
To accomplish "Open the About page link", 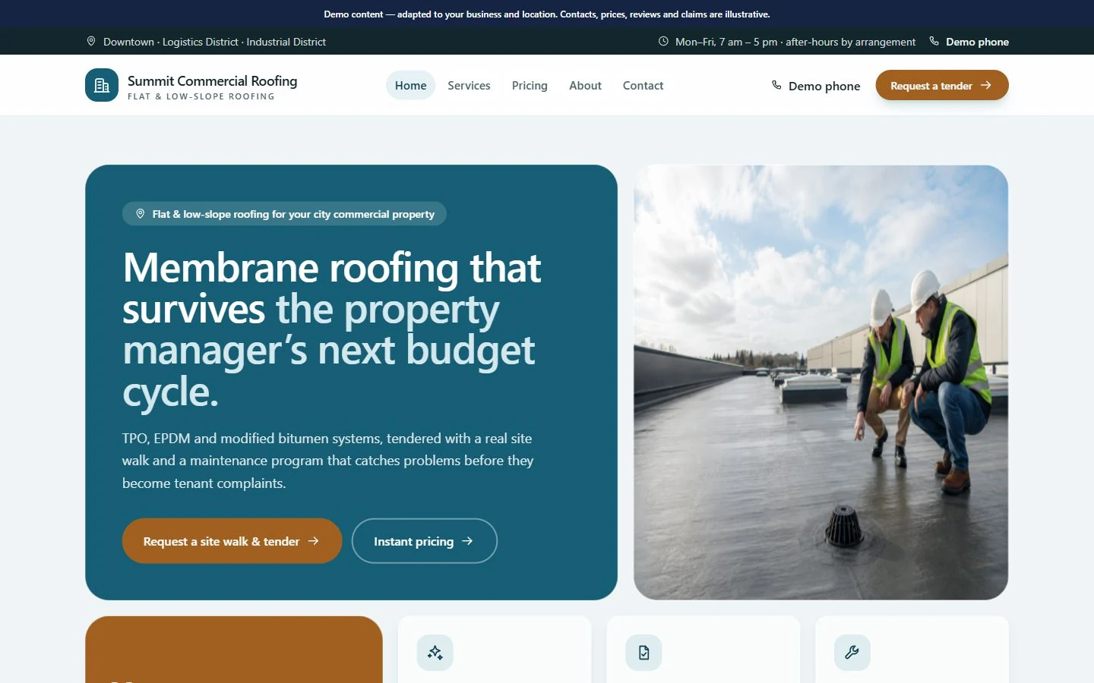I will (x=585, y=85).
